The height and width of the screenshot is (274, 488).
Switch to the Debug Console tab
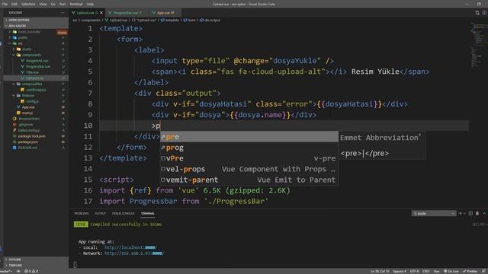click(x=124, y=213)
